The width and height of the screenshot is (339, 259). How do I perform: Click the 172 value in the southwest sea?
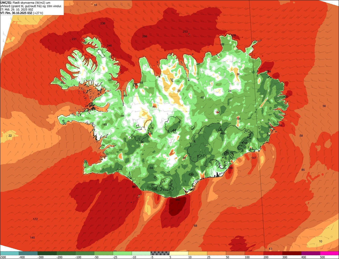click(35, 219)
